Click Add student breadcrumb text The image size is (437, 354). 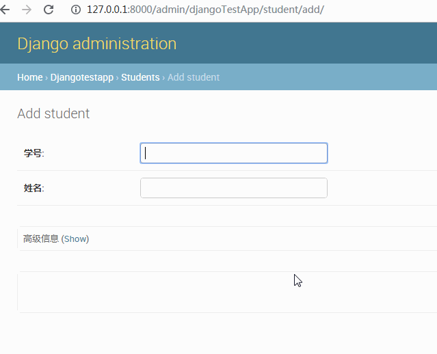click(194, 77)
